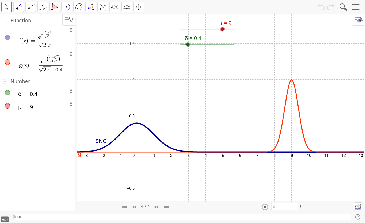Click the red g label on the graph
365x223 pixels.
[80, 154]
